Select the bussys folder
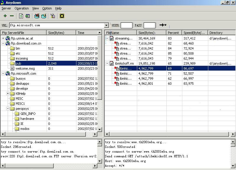Image resolution: width=236 pixels, height=170 pixels. (x=21, y=79)
